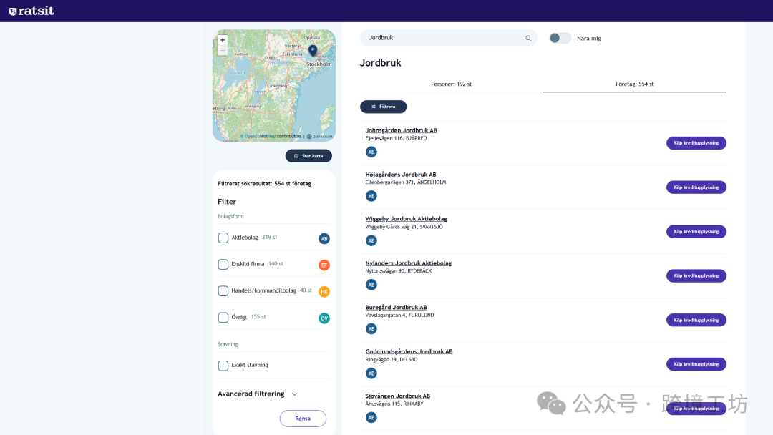Open the Stor karta map view
Screen dimensions: 773x435
[x=308, y=155]
